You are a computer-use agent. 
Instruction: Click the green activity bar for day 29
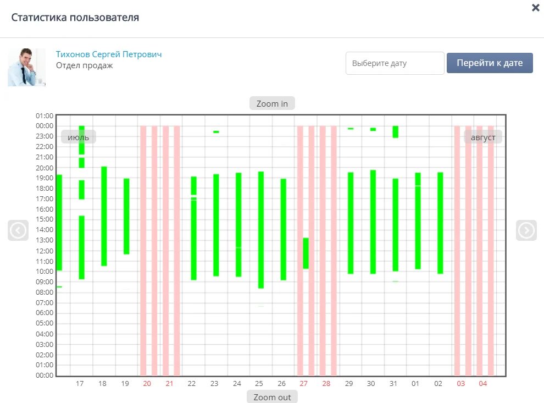(x=351, y=223)
